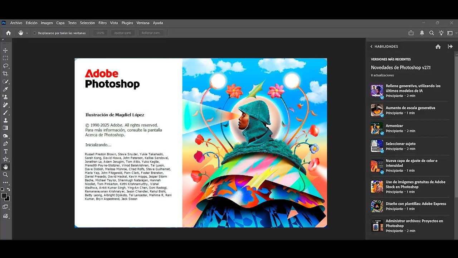Open the Ventana menu

click(x=143, y=23)
